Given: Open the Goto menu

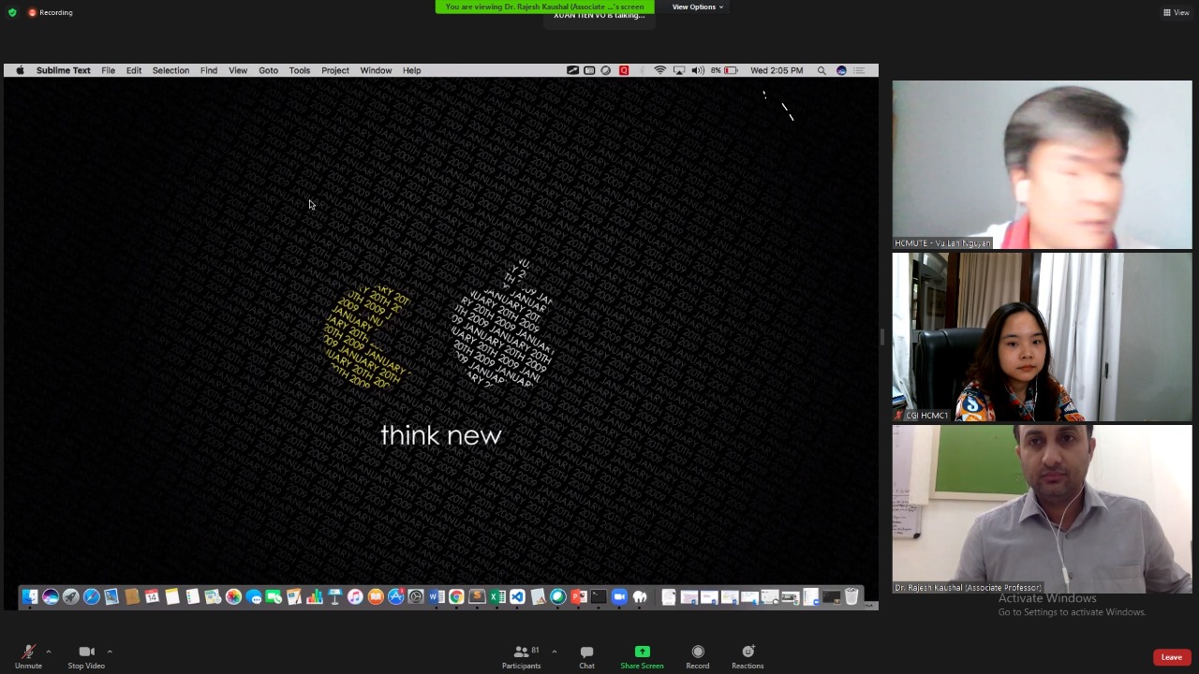Looking at the screenshot, I should coord(269,70).
